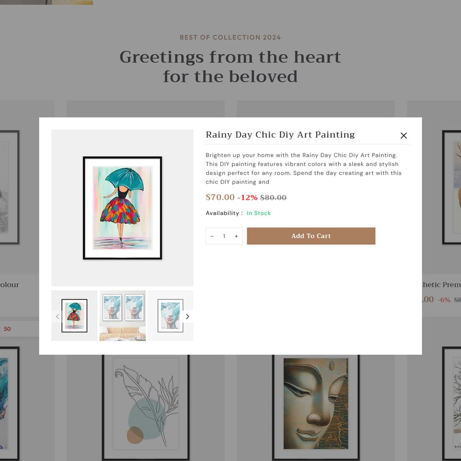Click the Best Of Collection 2024 heading
Image resolution: width=461 pixels, height=461 pixels.
point(230,37)
